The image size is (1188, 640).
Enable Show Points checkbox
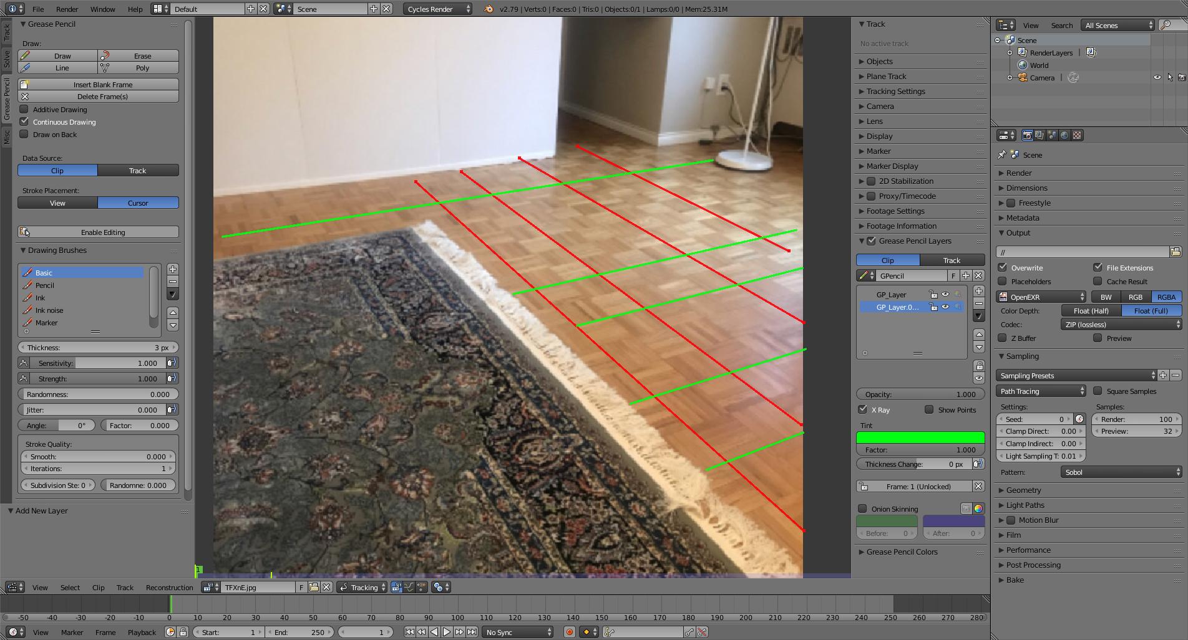tap(930, 409)
